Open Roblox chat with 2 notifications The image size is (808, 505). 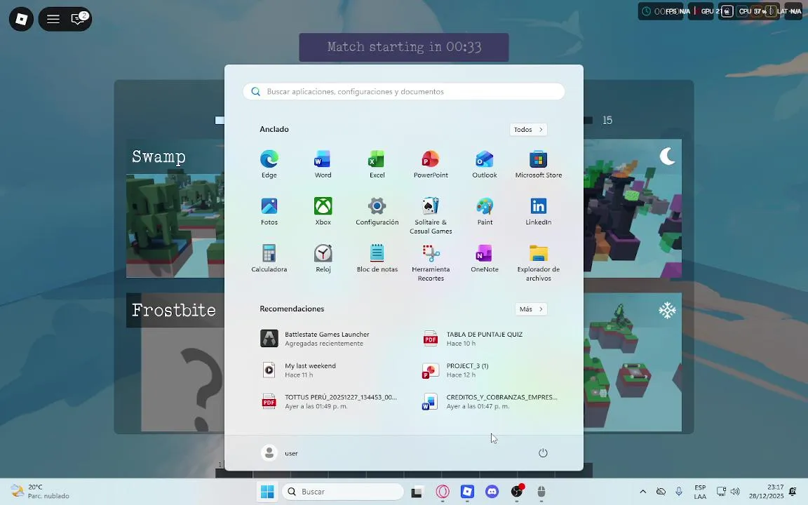pyautogui.click(x=79, y=19)
